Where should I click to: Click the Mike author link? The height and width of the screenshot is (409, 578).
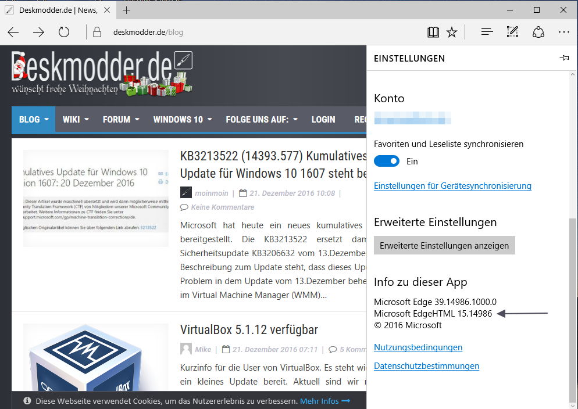(x=203, y=349)
